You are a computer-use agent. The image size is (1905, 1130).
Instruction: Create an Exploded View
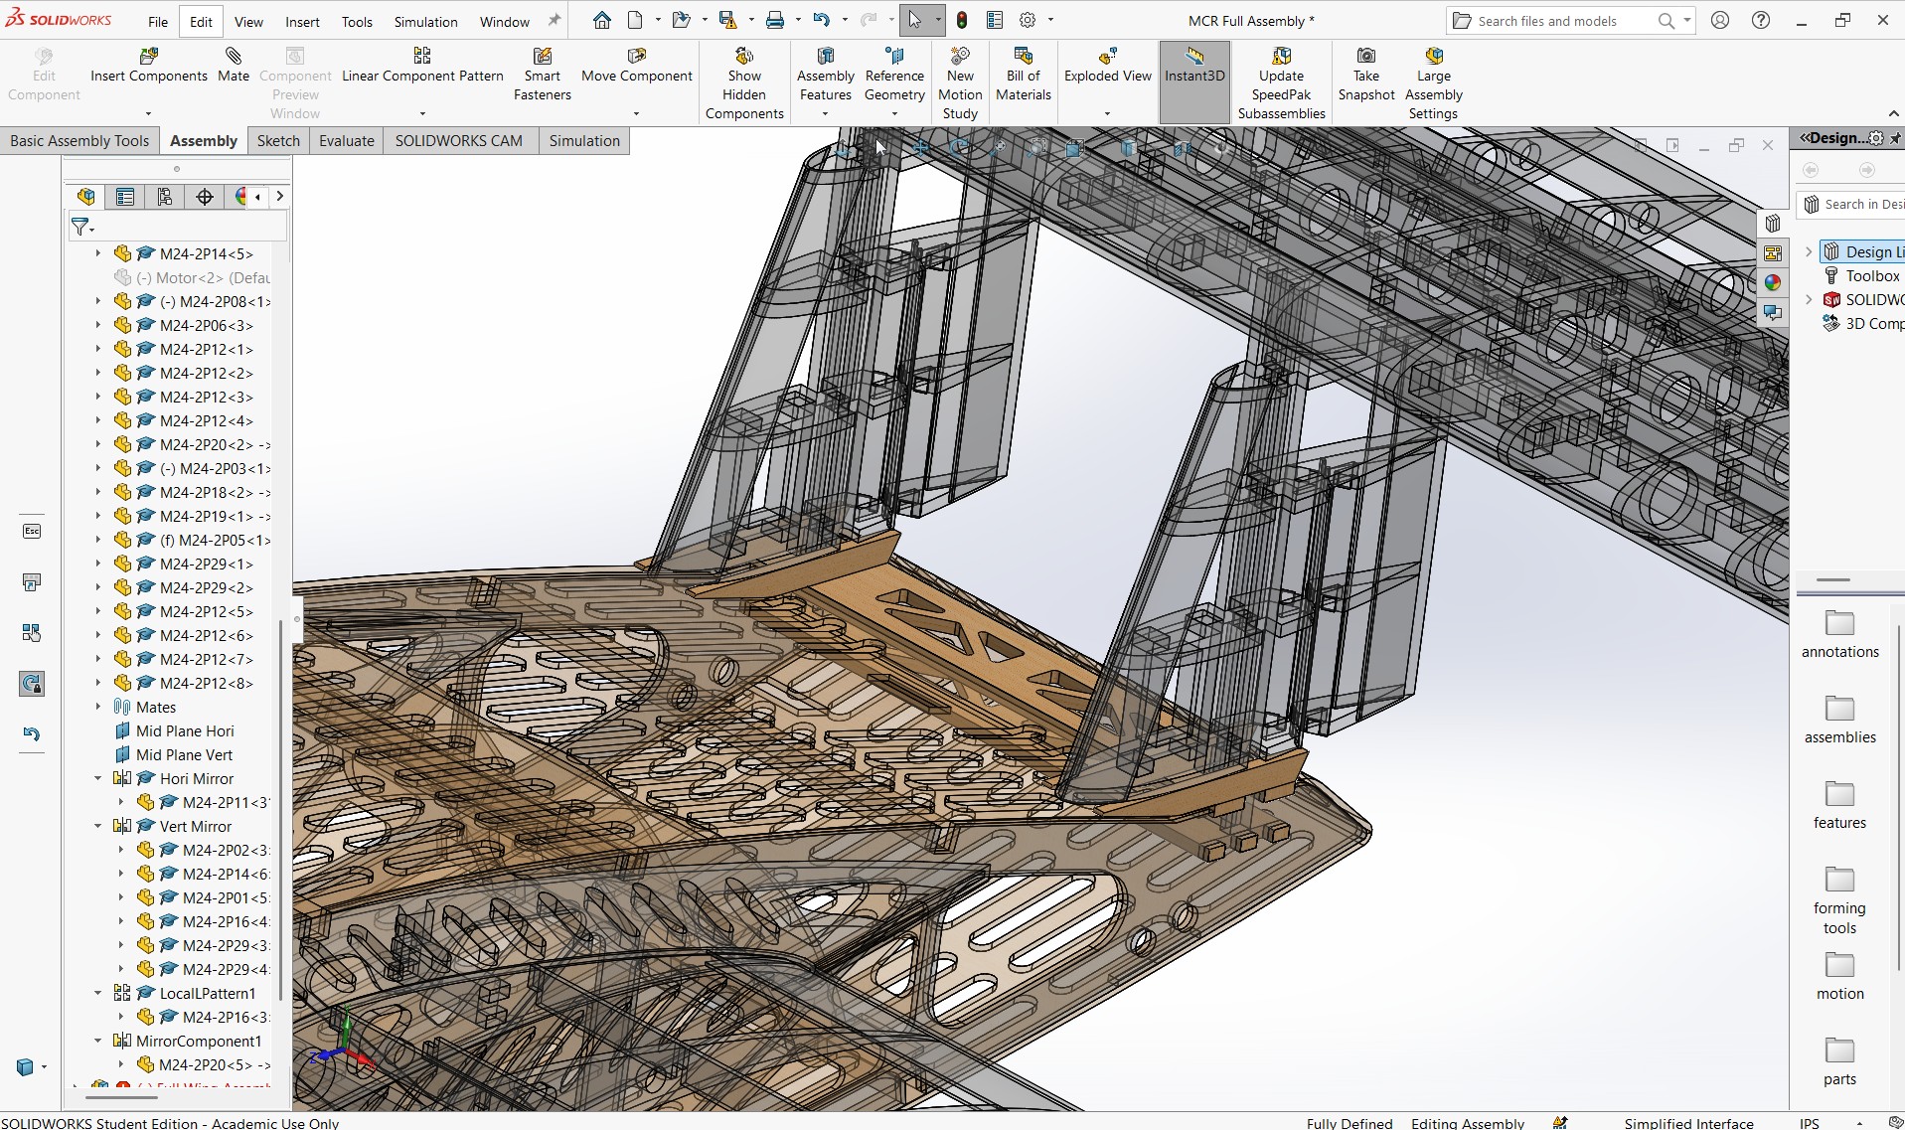(1107, 66)
